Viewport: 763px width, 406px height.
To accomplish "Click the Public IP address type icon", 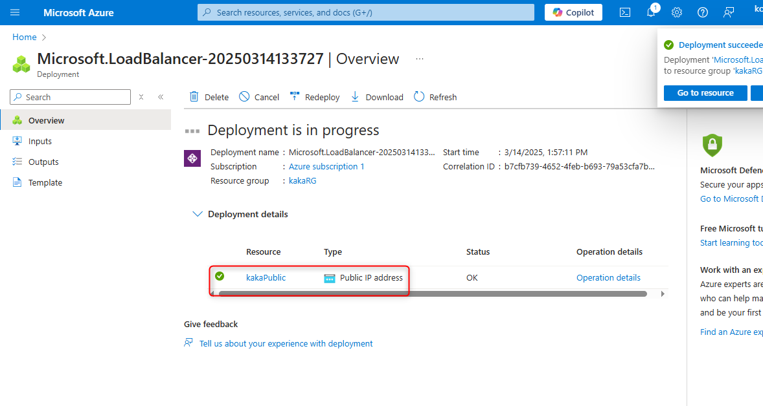I will pos(330,278).
